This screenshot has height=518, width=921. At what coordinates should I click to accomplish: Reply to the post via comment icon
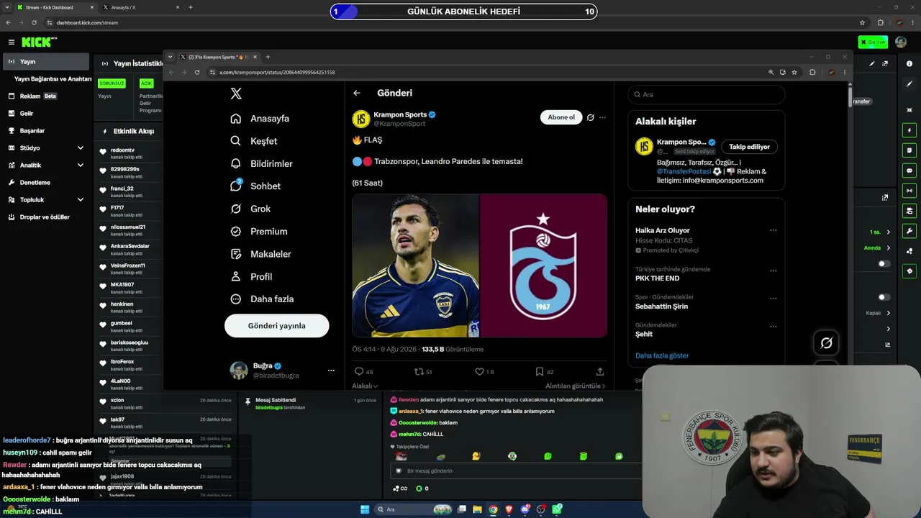pos(359,371)
